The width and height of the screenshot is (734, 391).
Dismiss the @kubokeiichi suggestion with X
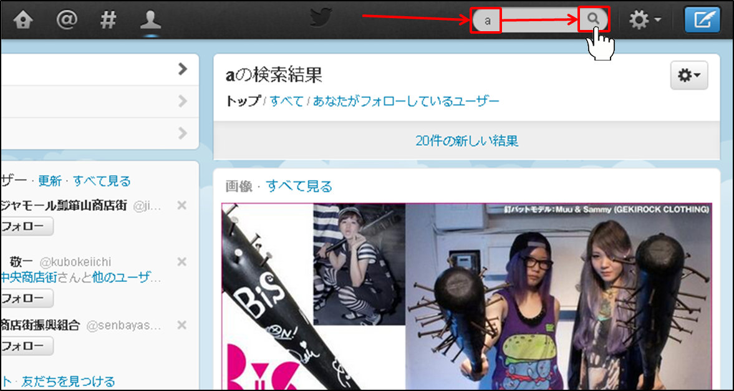(181, 262)
